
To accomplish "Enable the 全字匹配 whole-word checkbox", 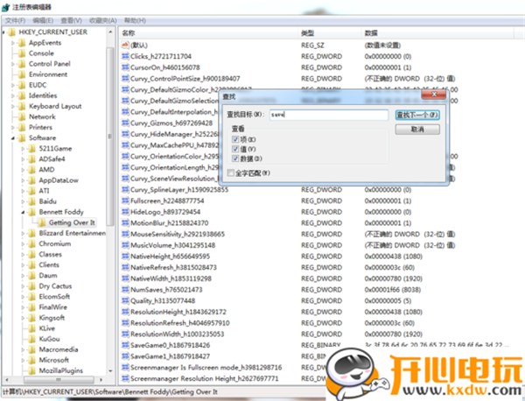I will point(231,172).
